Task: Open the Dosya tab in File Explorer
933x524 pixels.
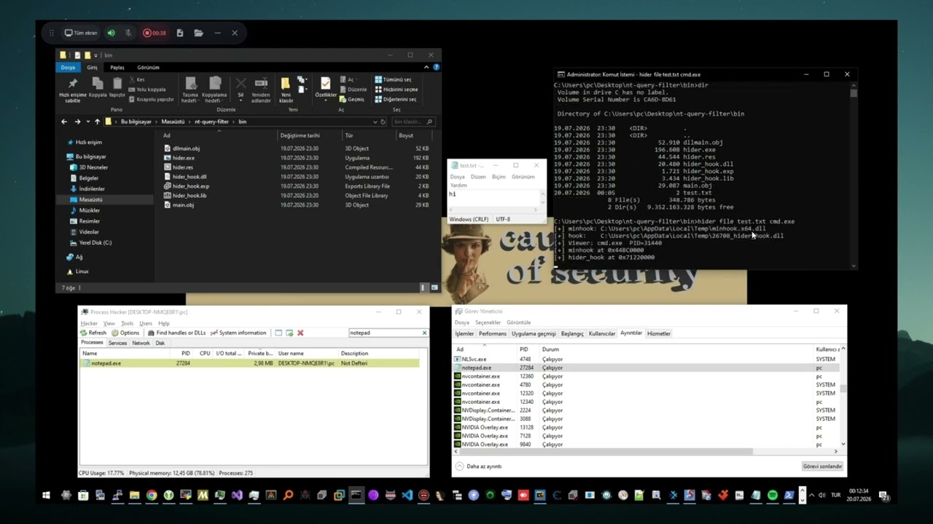Action: pyautogui.click(x=68, y=67)
